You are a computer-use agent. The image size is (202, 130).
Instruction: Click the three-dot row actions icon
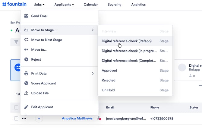24,119
